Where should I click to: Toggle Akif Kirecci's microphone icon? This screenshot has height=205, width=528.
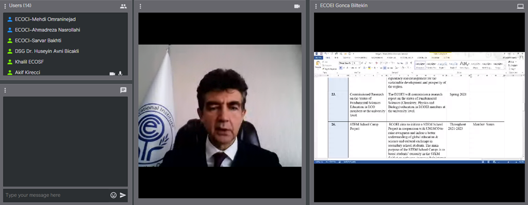point(120,73)
